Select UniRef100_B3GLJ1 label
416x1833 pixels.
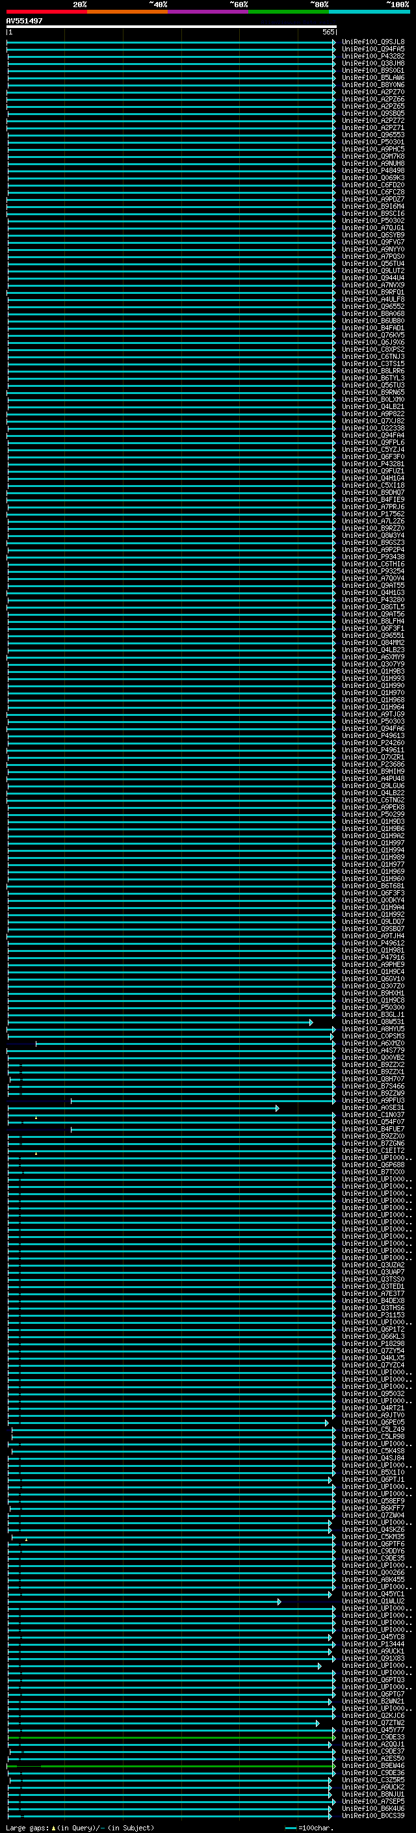[x=373, y=1015]
